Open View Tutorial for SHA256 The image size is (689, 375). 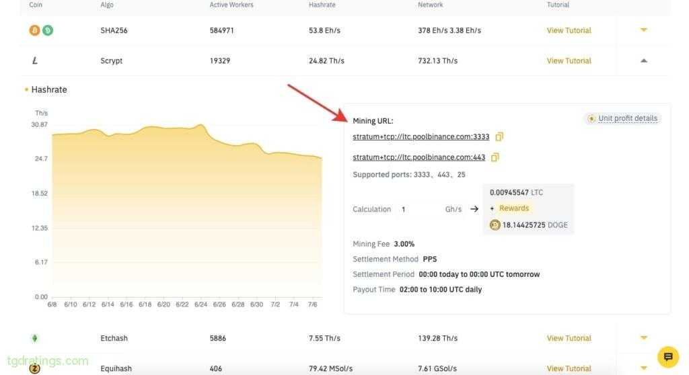[x=569, y=30]
